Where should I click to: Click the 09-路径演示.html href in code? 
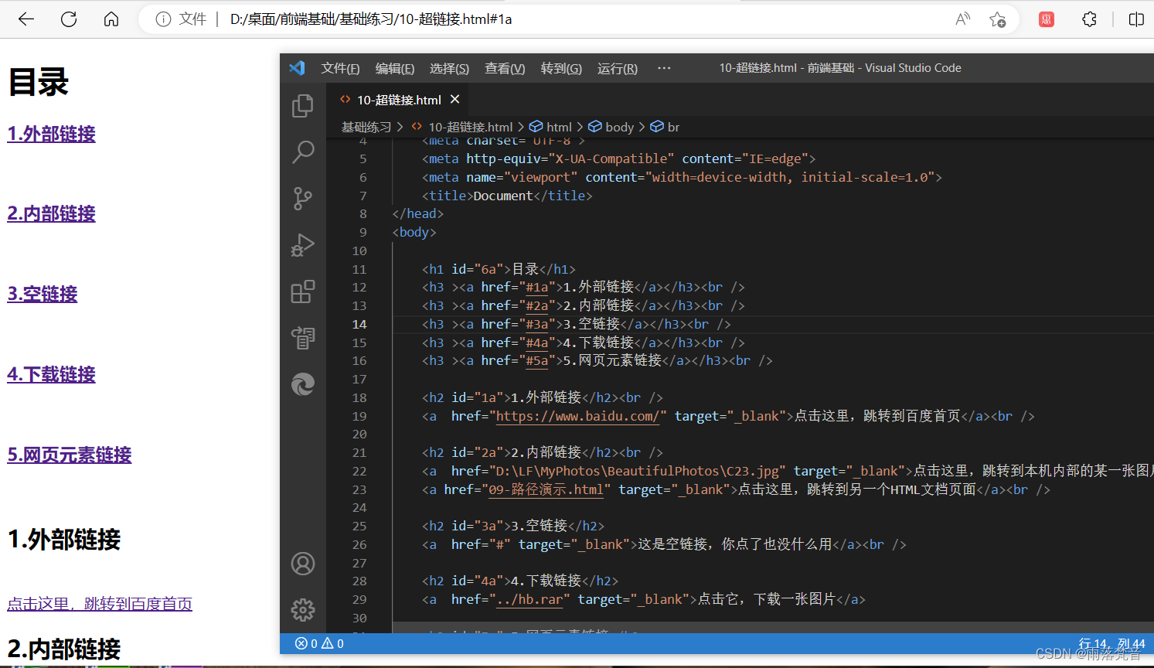point(546,489)
